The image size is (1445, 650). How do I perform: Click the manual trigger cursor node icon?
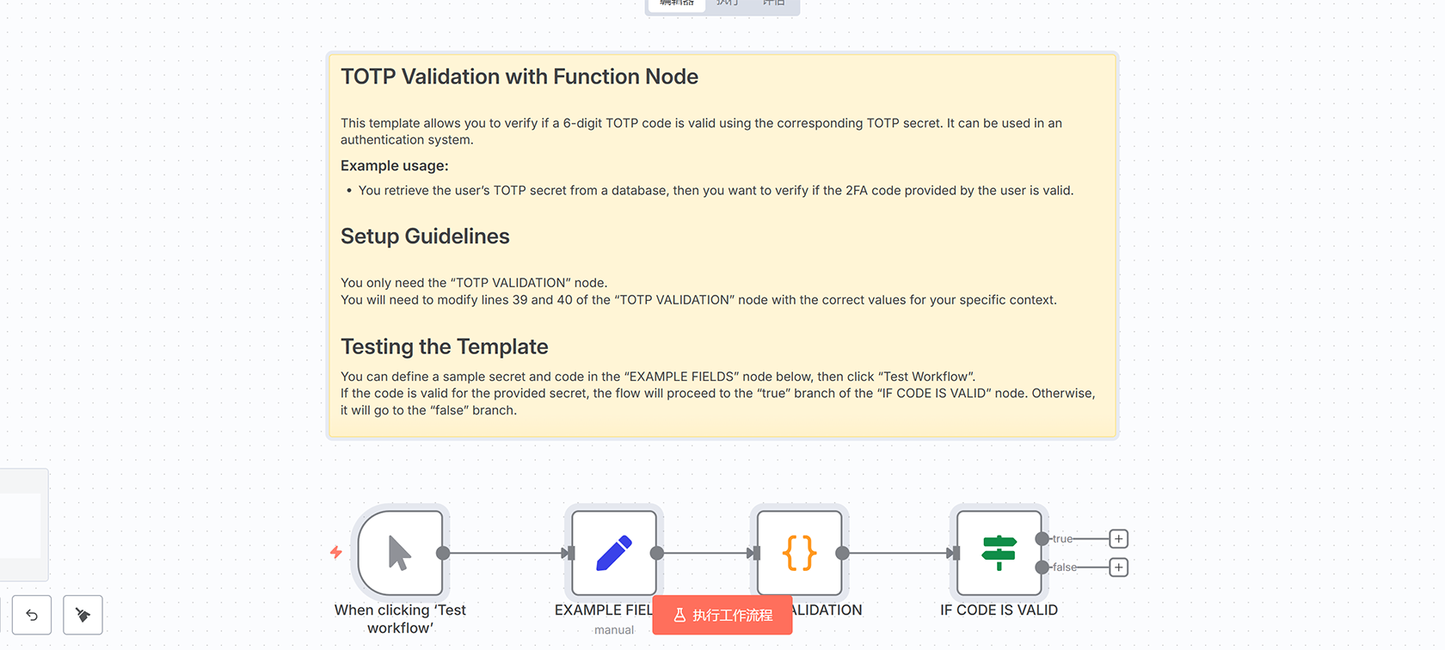[x=400, y=553]
